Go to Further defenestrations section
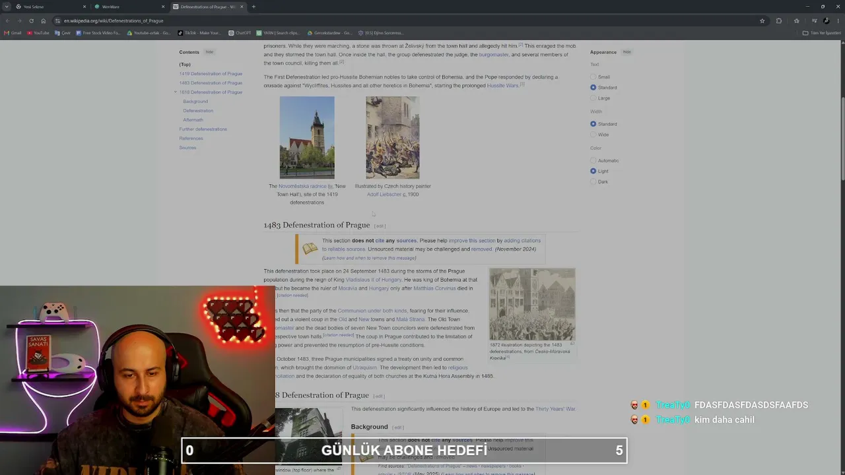 (x=203, y=129)
